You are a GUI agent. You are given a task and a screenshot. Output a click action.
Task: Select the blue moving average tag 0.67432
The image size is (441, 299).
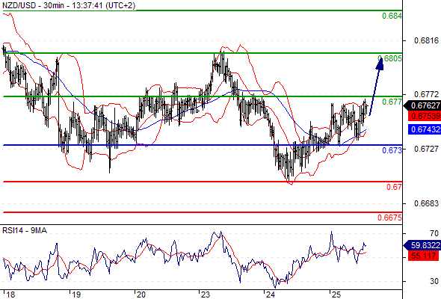425,129
